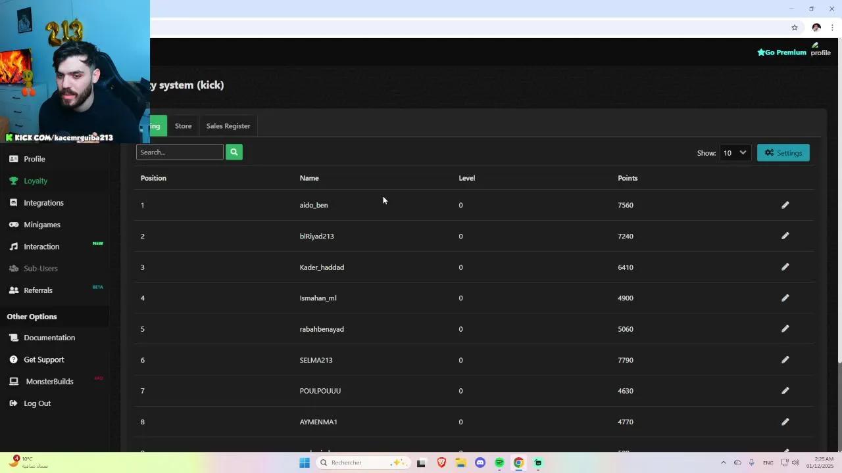Click the Position column header

coord(153,178)
